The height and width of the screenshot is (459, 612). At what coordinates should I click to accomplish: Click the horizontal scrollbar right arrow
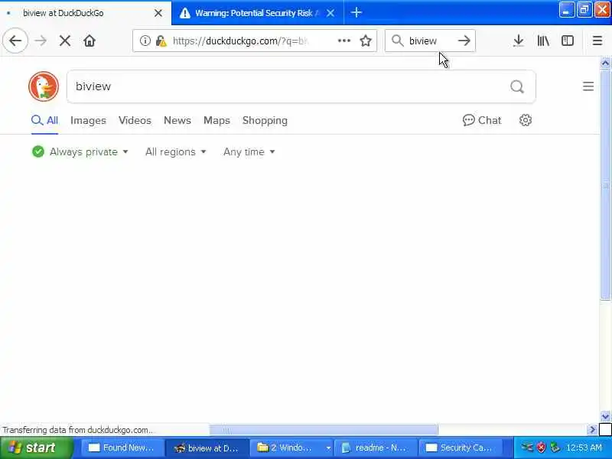[x=592, y=430]
